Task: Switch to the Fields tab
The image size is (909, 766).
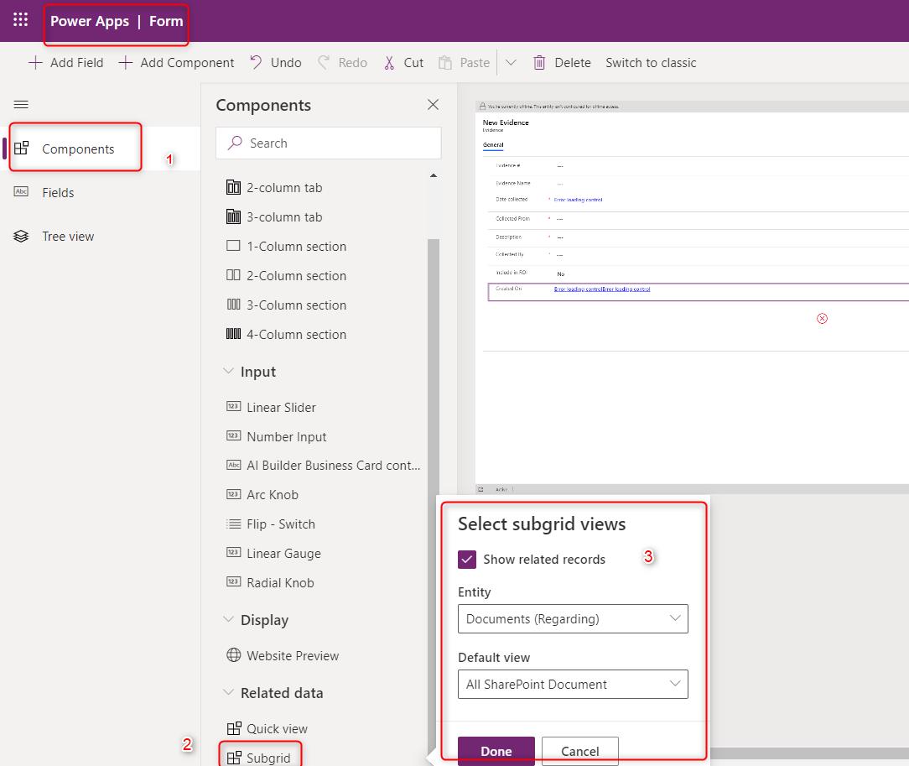Action: pos(58,192)
